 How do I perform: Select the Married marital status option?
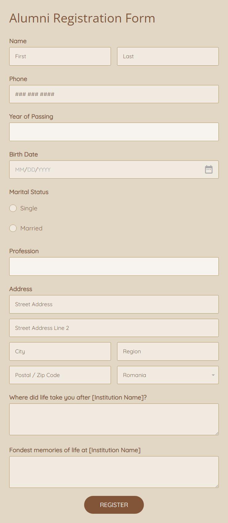(13, 228)
